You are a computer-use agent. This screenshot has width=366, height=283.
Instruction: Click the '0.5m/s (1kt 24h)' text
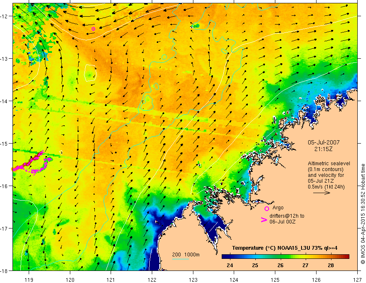click(x=326, y=187)
